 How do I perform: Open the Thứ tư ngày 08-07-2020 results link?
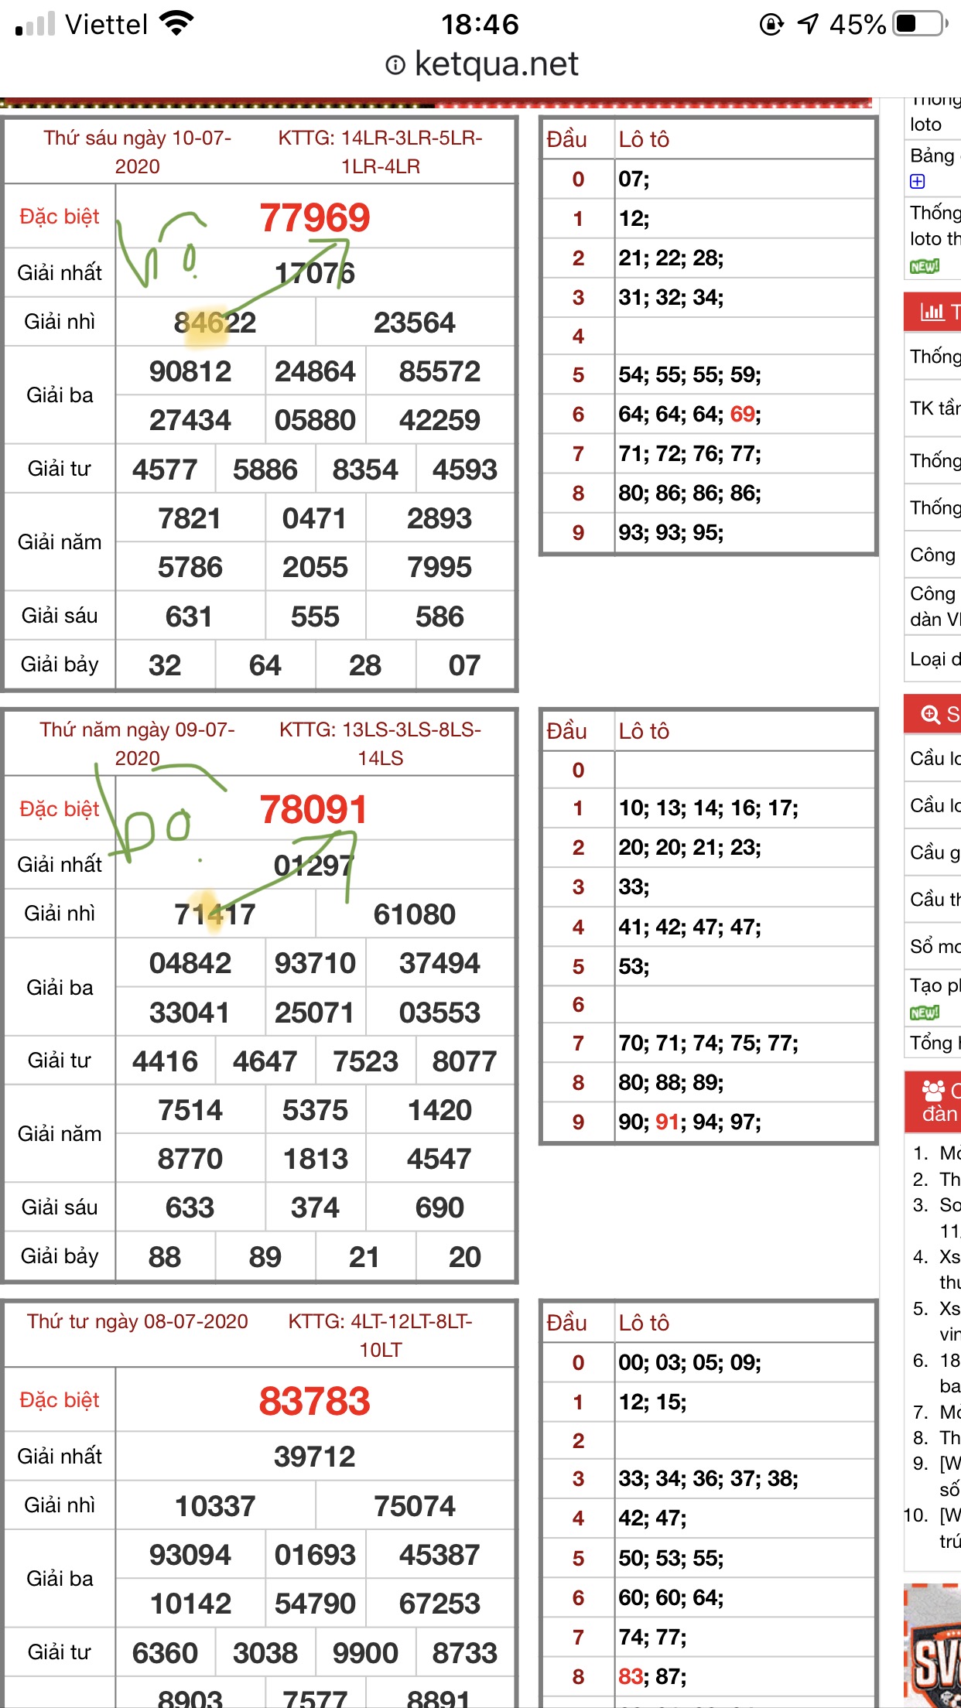pos(138,1321)
